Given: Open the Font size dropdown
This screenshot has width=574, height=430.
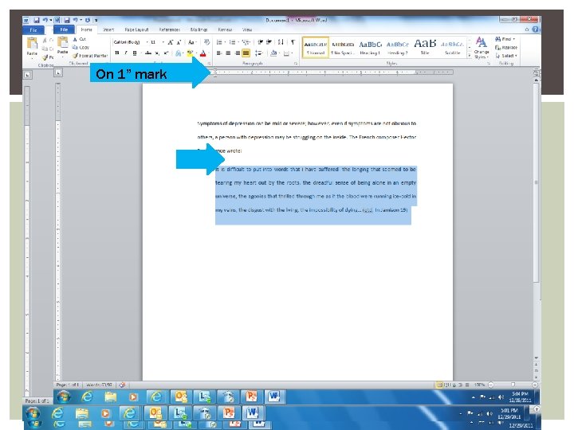Looking at the screenshot, I should 163,42.
